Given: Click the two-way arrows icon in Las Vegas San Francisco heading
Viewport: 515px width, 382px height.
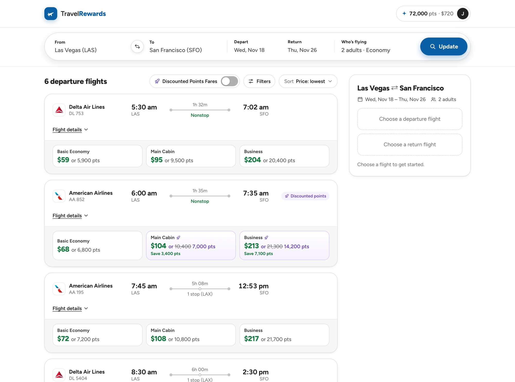Looking at the screenshot, I should point(394,88).
